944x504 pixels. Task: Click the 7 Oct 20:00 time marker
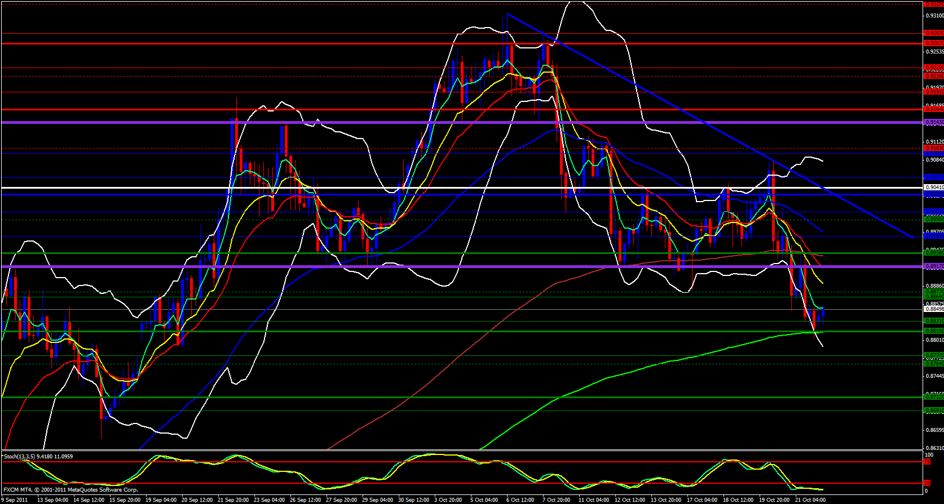point(557,499)
